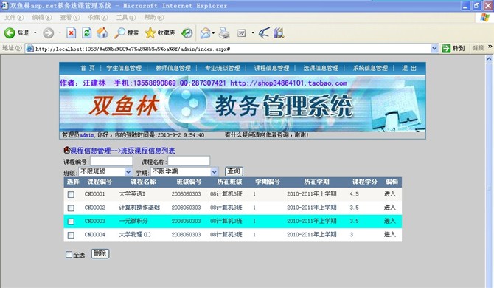Stop page loading with red X icon

pos(72,32)
